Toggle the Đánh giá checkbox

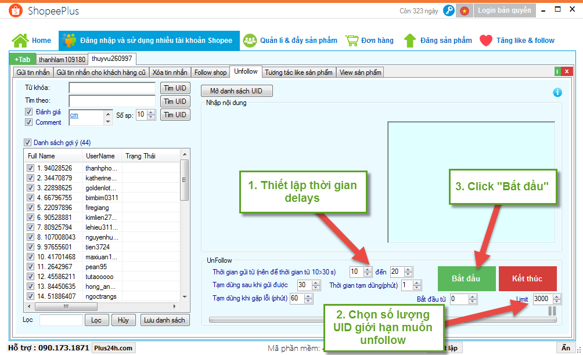28,112
